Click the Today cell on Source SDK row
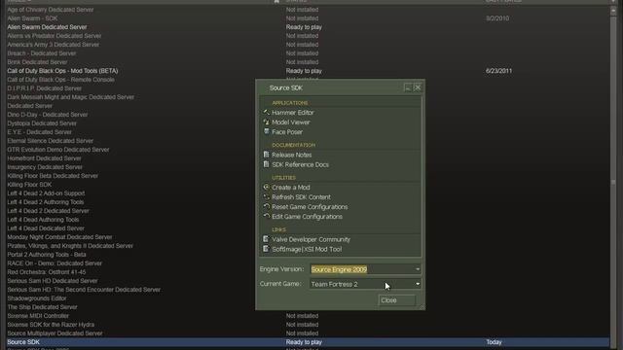 click(494, 342)
